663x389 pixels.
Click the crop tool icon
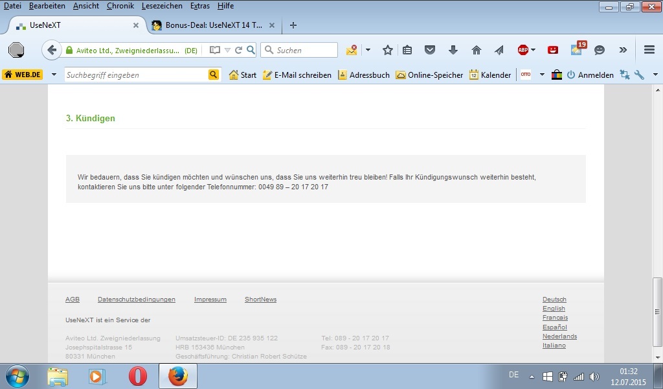625,75
